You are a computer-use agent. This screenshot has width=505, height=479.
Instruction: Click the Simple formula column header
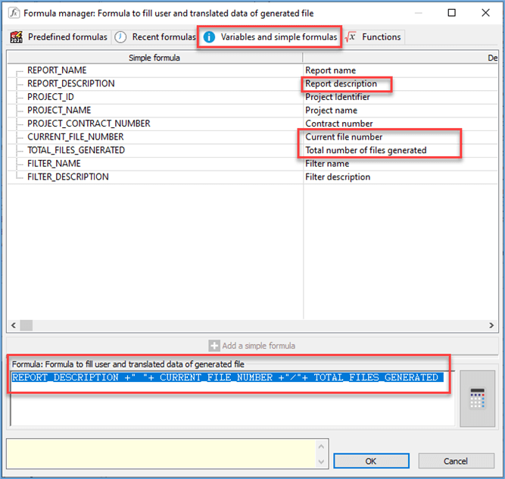[x=154, y=58]
